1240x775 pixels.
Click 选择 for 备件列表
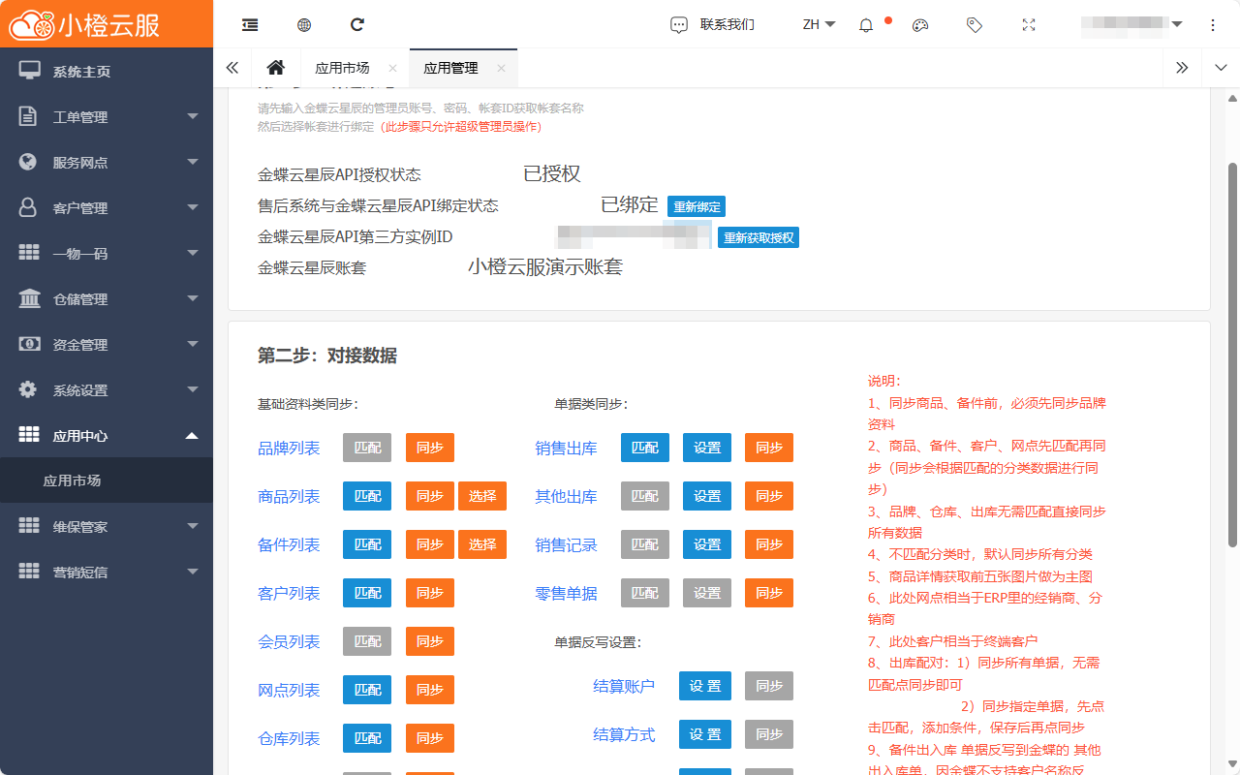[x=482, y=544]
